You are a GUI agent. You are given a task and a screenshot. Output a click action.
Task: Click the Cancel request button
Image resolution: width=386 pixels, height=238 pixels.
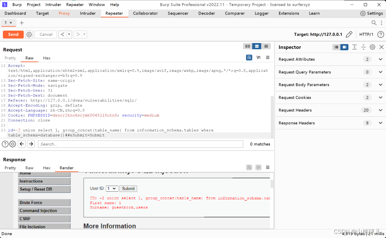click(46, 34)
